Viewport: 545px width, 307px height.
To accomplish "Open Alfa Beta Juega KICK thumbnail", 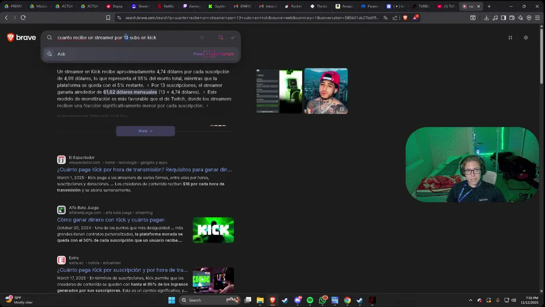I will [x=213, y=230].
